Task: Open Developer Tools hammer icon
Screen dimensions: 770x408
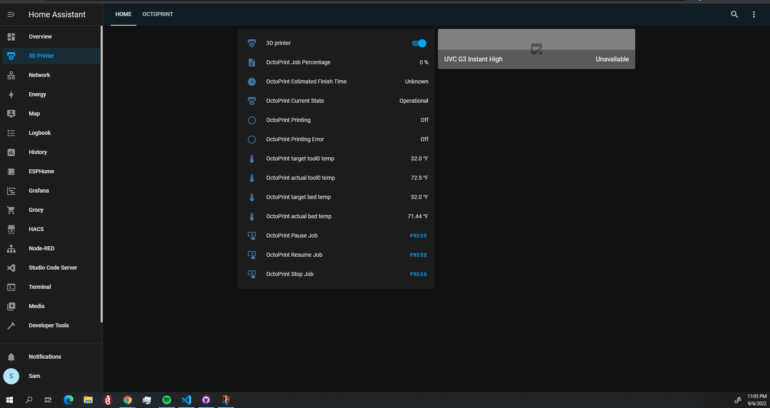Action: point(11,326)
